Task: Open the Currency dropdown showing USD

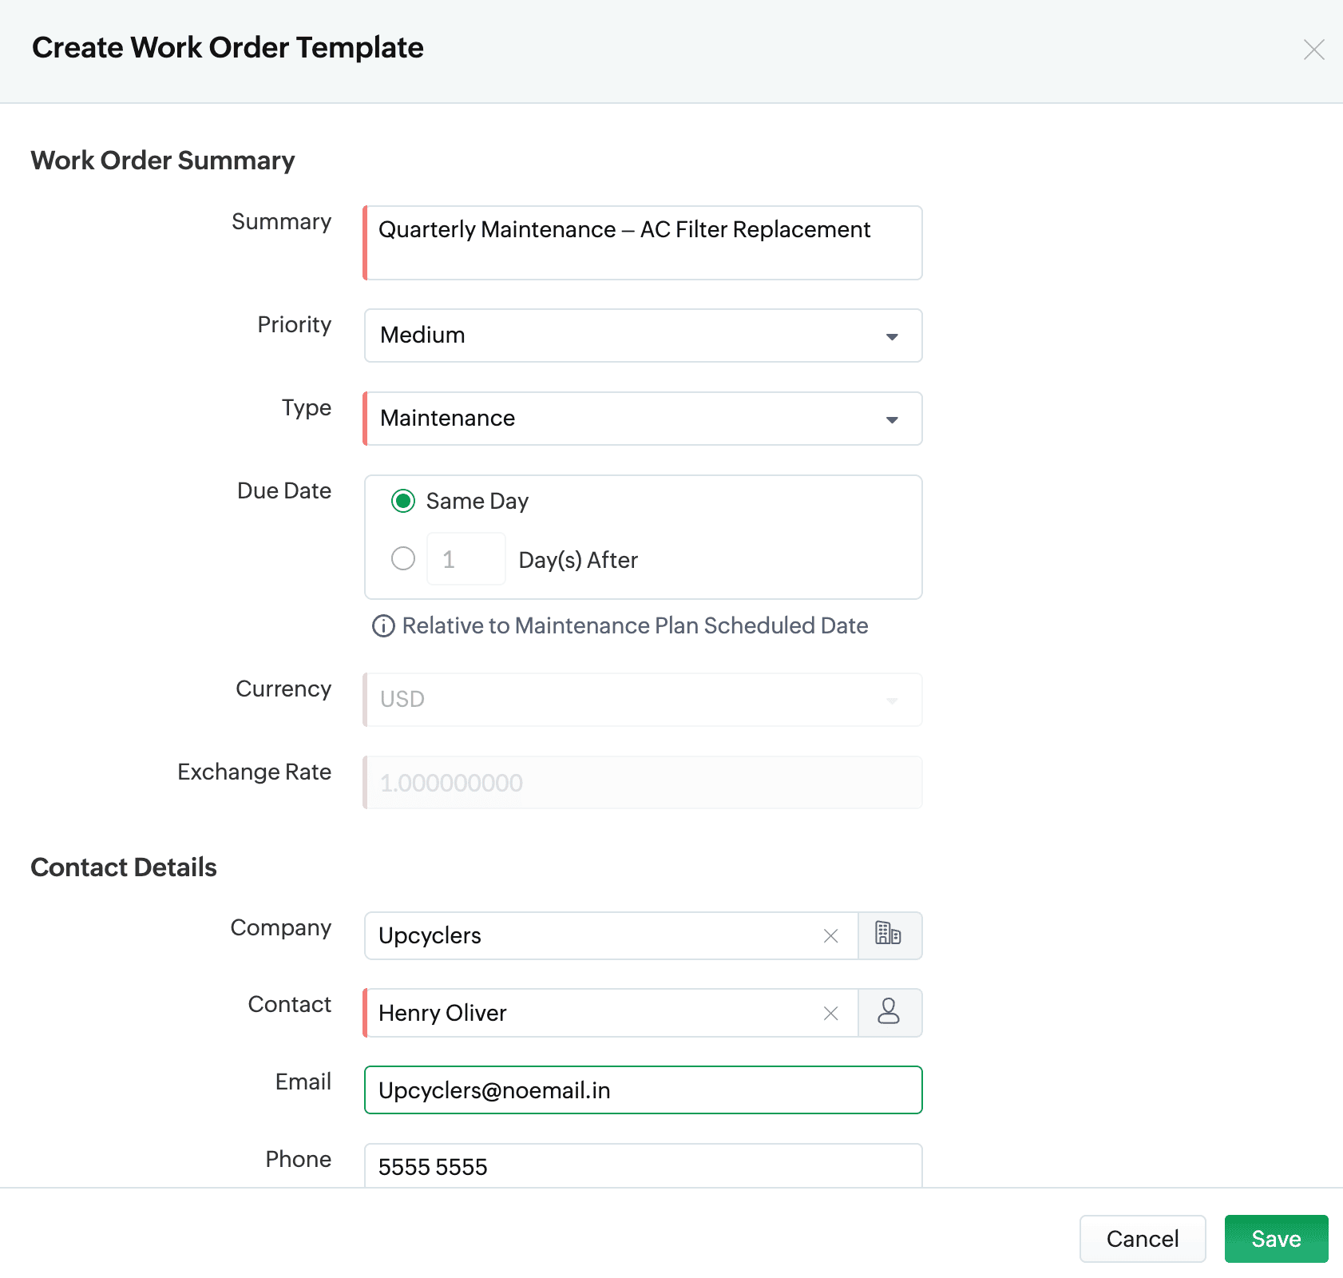Action: 643,700
